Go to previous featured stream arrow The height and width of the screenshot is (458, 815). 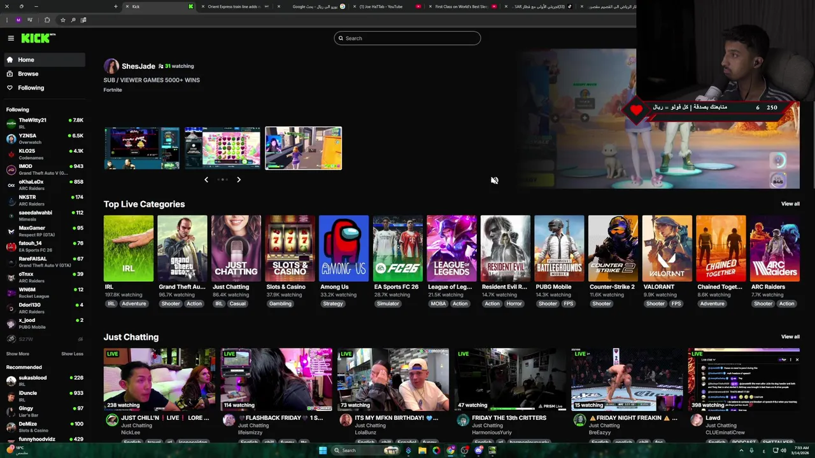click(x=206, y=180)
